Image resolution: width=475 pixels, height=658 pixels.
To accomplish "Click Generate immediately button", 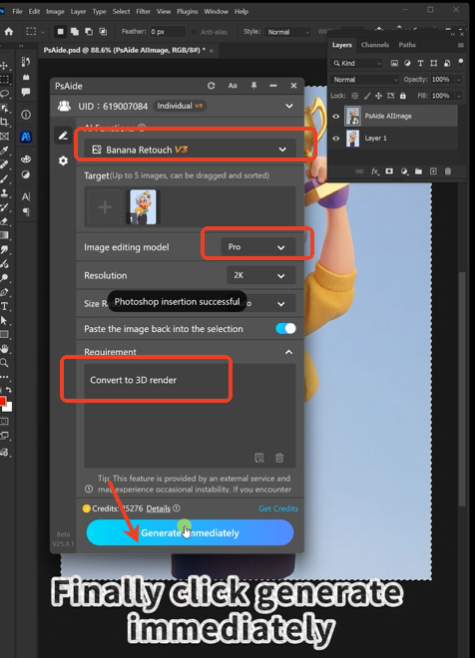I will [190, 532].
